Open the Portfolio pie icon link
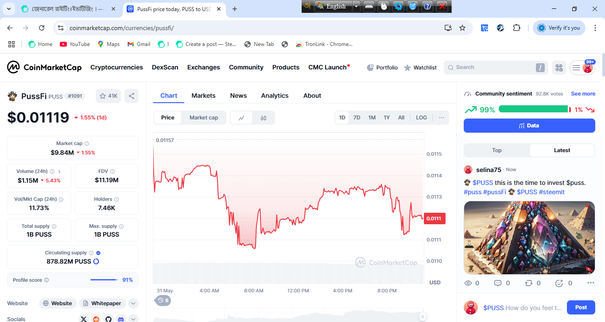 pos(382,68)
